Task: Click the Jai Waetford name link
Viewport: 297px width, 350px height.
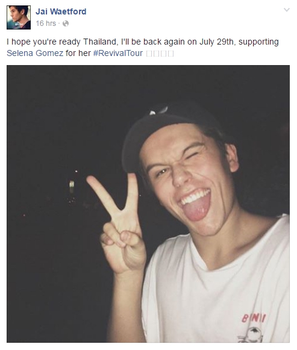Action: (x=61, y=11)
